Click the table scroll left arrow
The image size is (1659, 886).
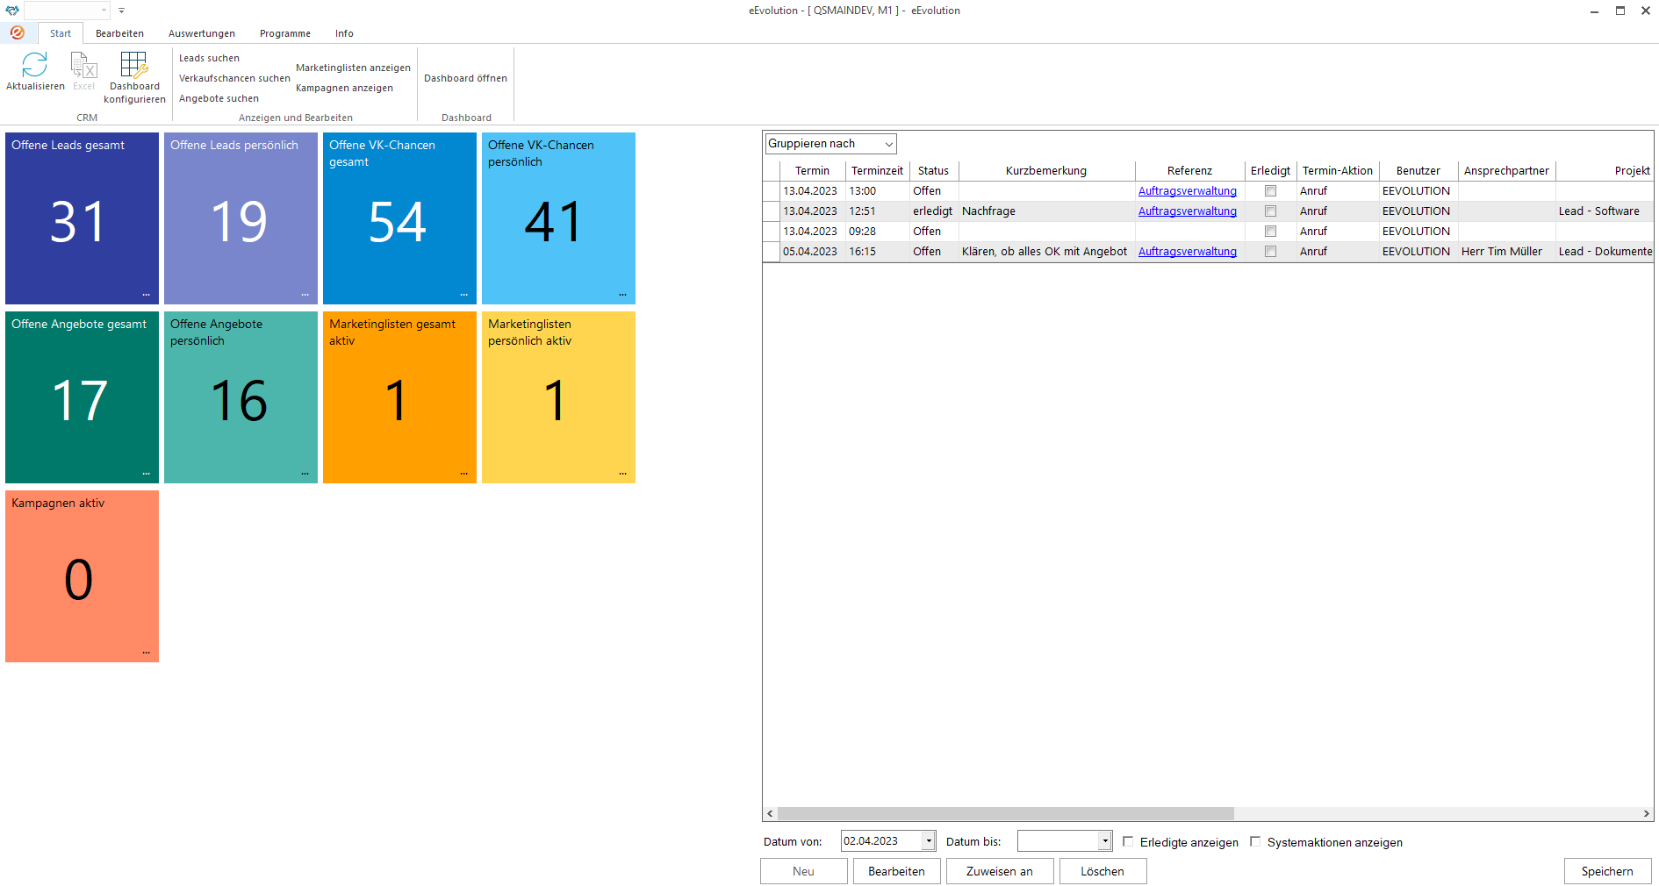coord(770,813)
